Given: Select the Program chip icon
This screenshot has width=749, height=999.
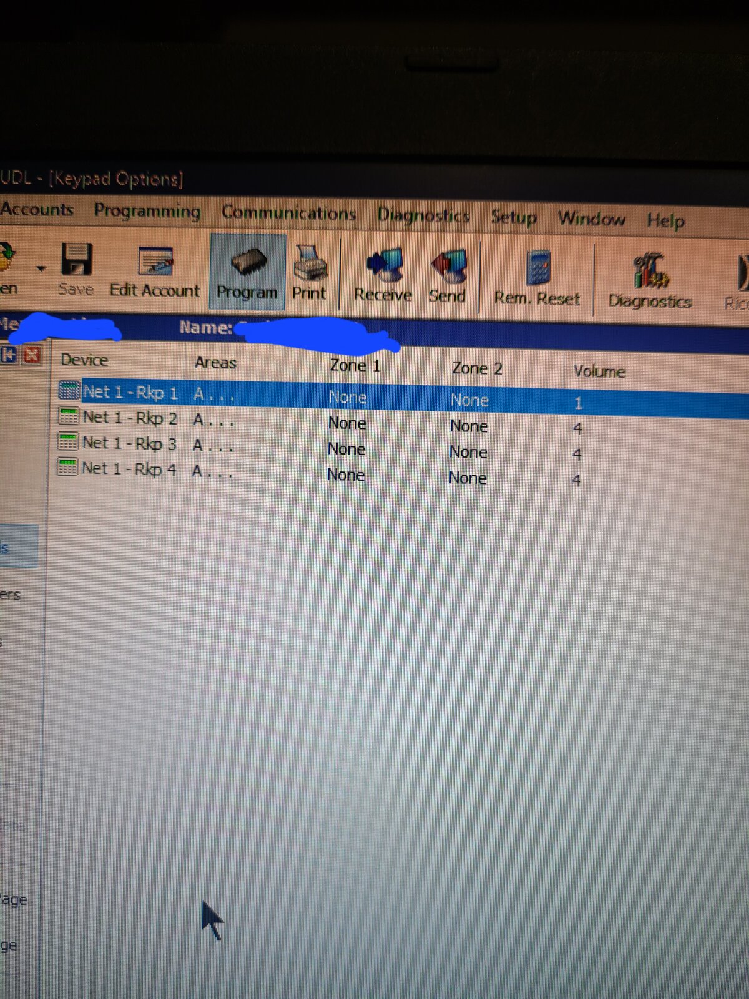Looking at the screenshot, I should tap(248, 263).
